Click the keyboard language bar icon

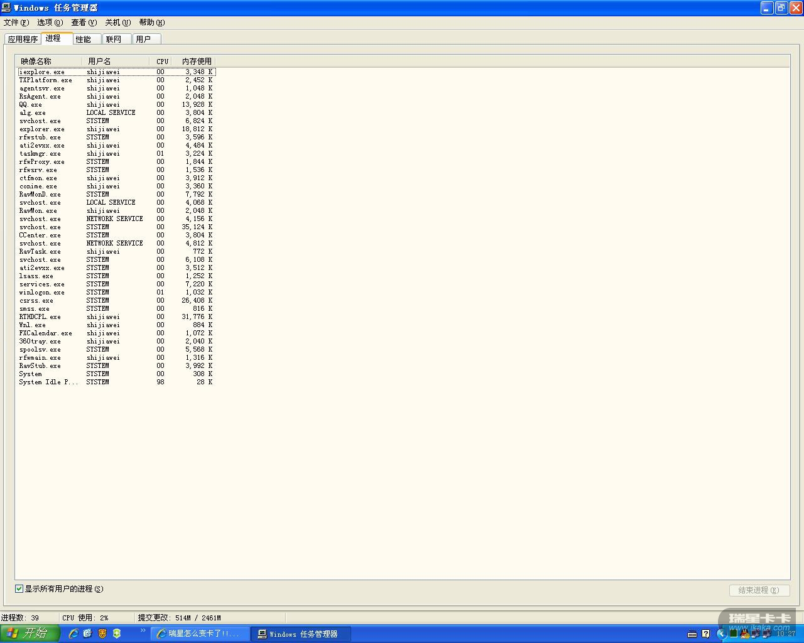point(692,634)
